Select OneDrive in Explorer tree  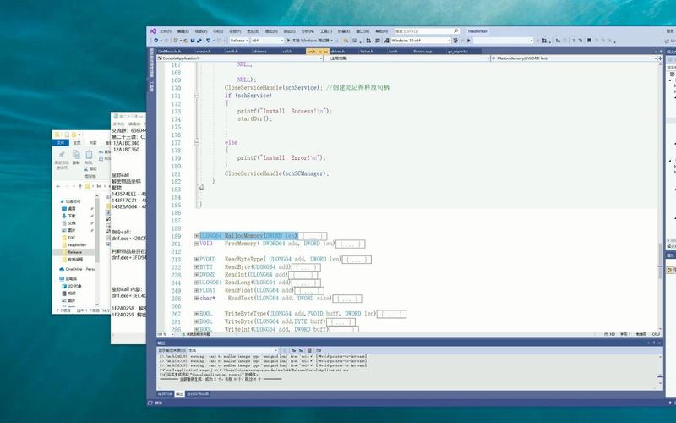tap(77, 269)
